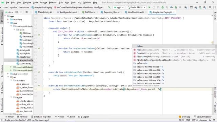Click override gutter icon beside areContentsTheSame
This screenshot has height=122, width=217.
[39, 48]
